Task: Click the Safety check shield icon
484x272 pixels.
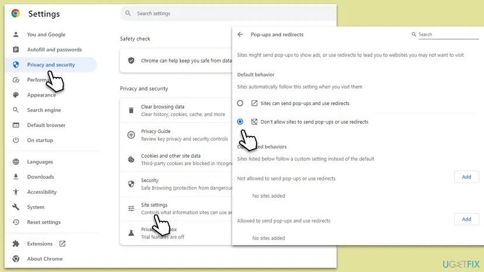Action: [131, 61]
